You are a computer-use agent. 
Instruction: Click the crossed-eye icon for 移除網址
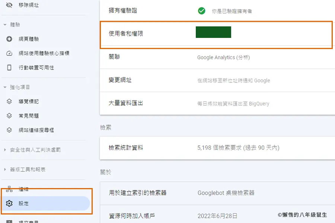[x=9, y=5]
